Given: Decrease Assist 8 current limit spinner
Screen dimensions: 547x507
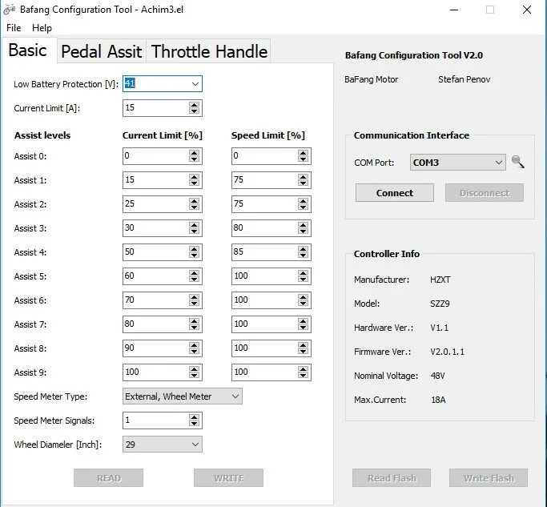Looking at the screenshot, I should coord(195,352).
